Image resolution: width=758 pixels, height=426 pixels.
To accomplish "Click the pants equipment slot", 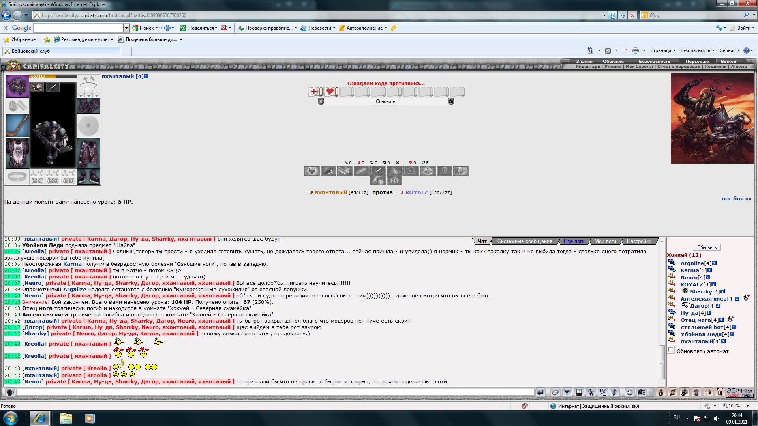I will point(89,153).
